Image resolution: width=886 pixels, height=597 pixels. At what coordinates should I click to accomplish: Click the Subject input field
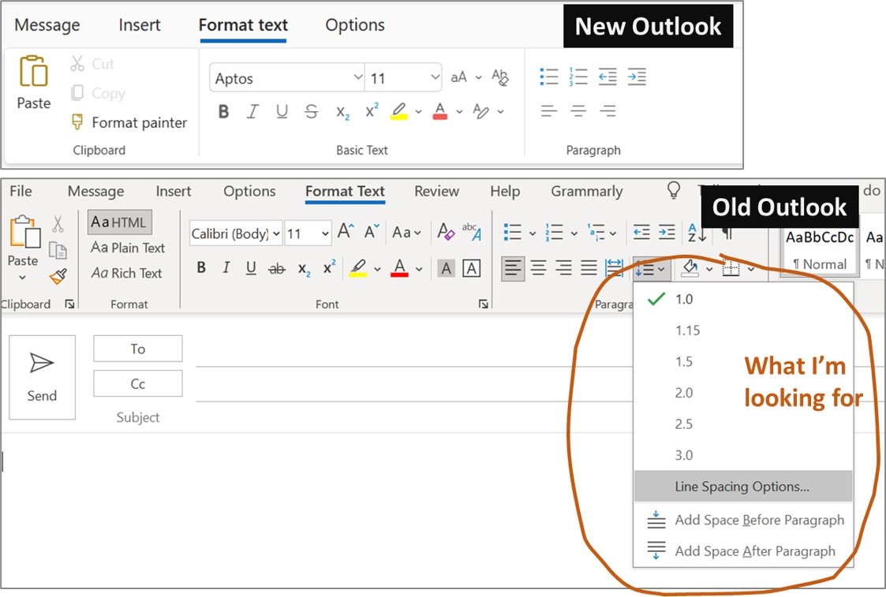[414, 417]
